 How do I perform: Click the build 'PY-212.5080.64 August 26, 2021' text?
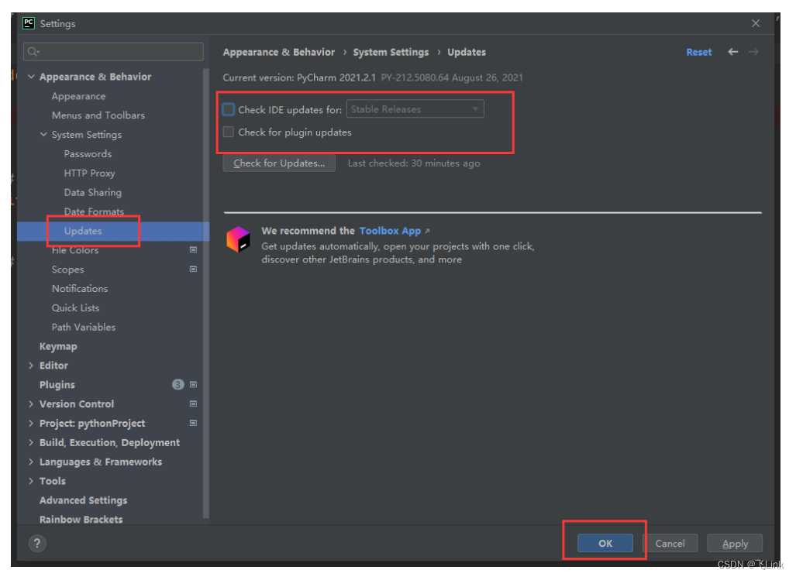coord(452,77)
